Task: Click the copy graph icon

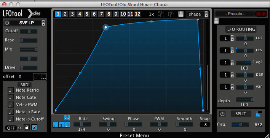Action: pyautogui.click(x=161, y=14)
